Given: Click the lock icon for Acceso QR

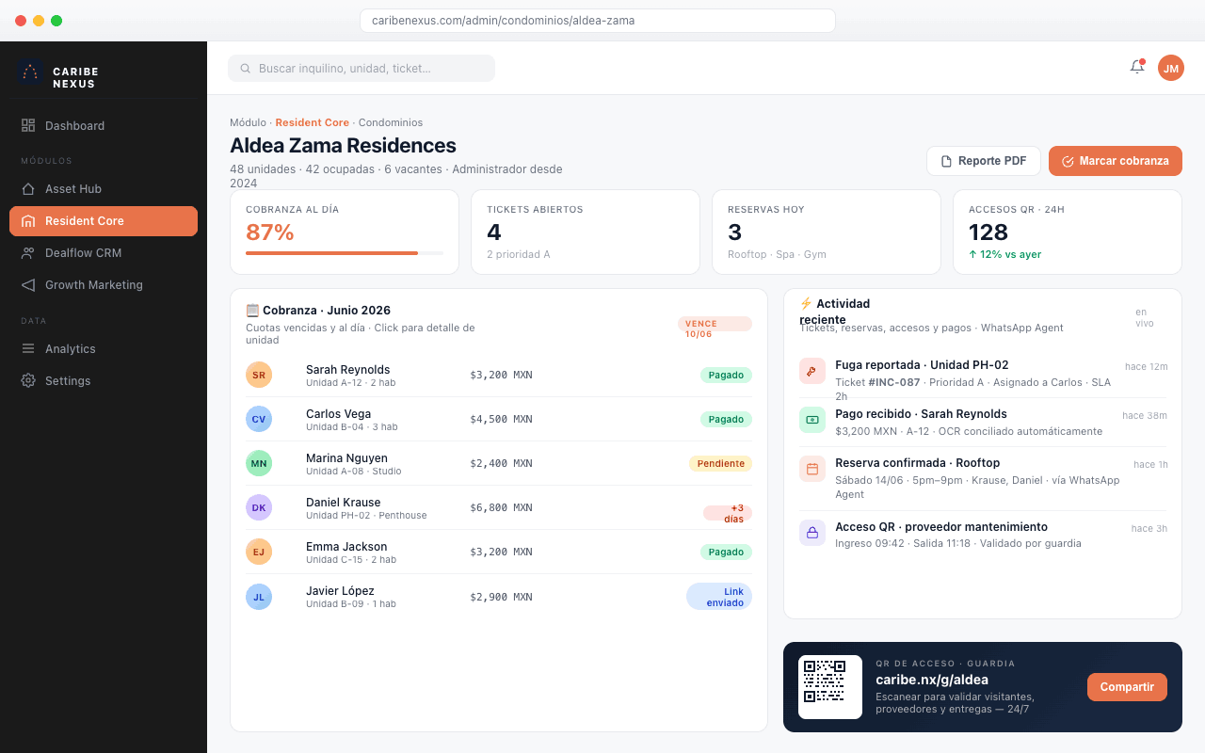Looking at the screenshot, I should (812, 533).
